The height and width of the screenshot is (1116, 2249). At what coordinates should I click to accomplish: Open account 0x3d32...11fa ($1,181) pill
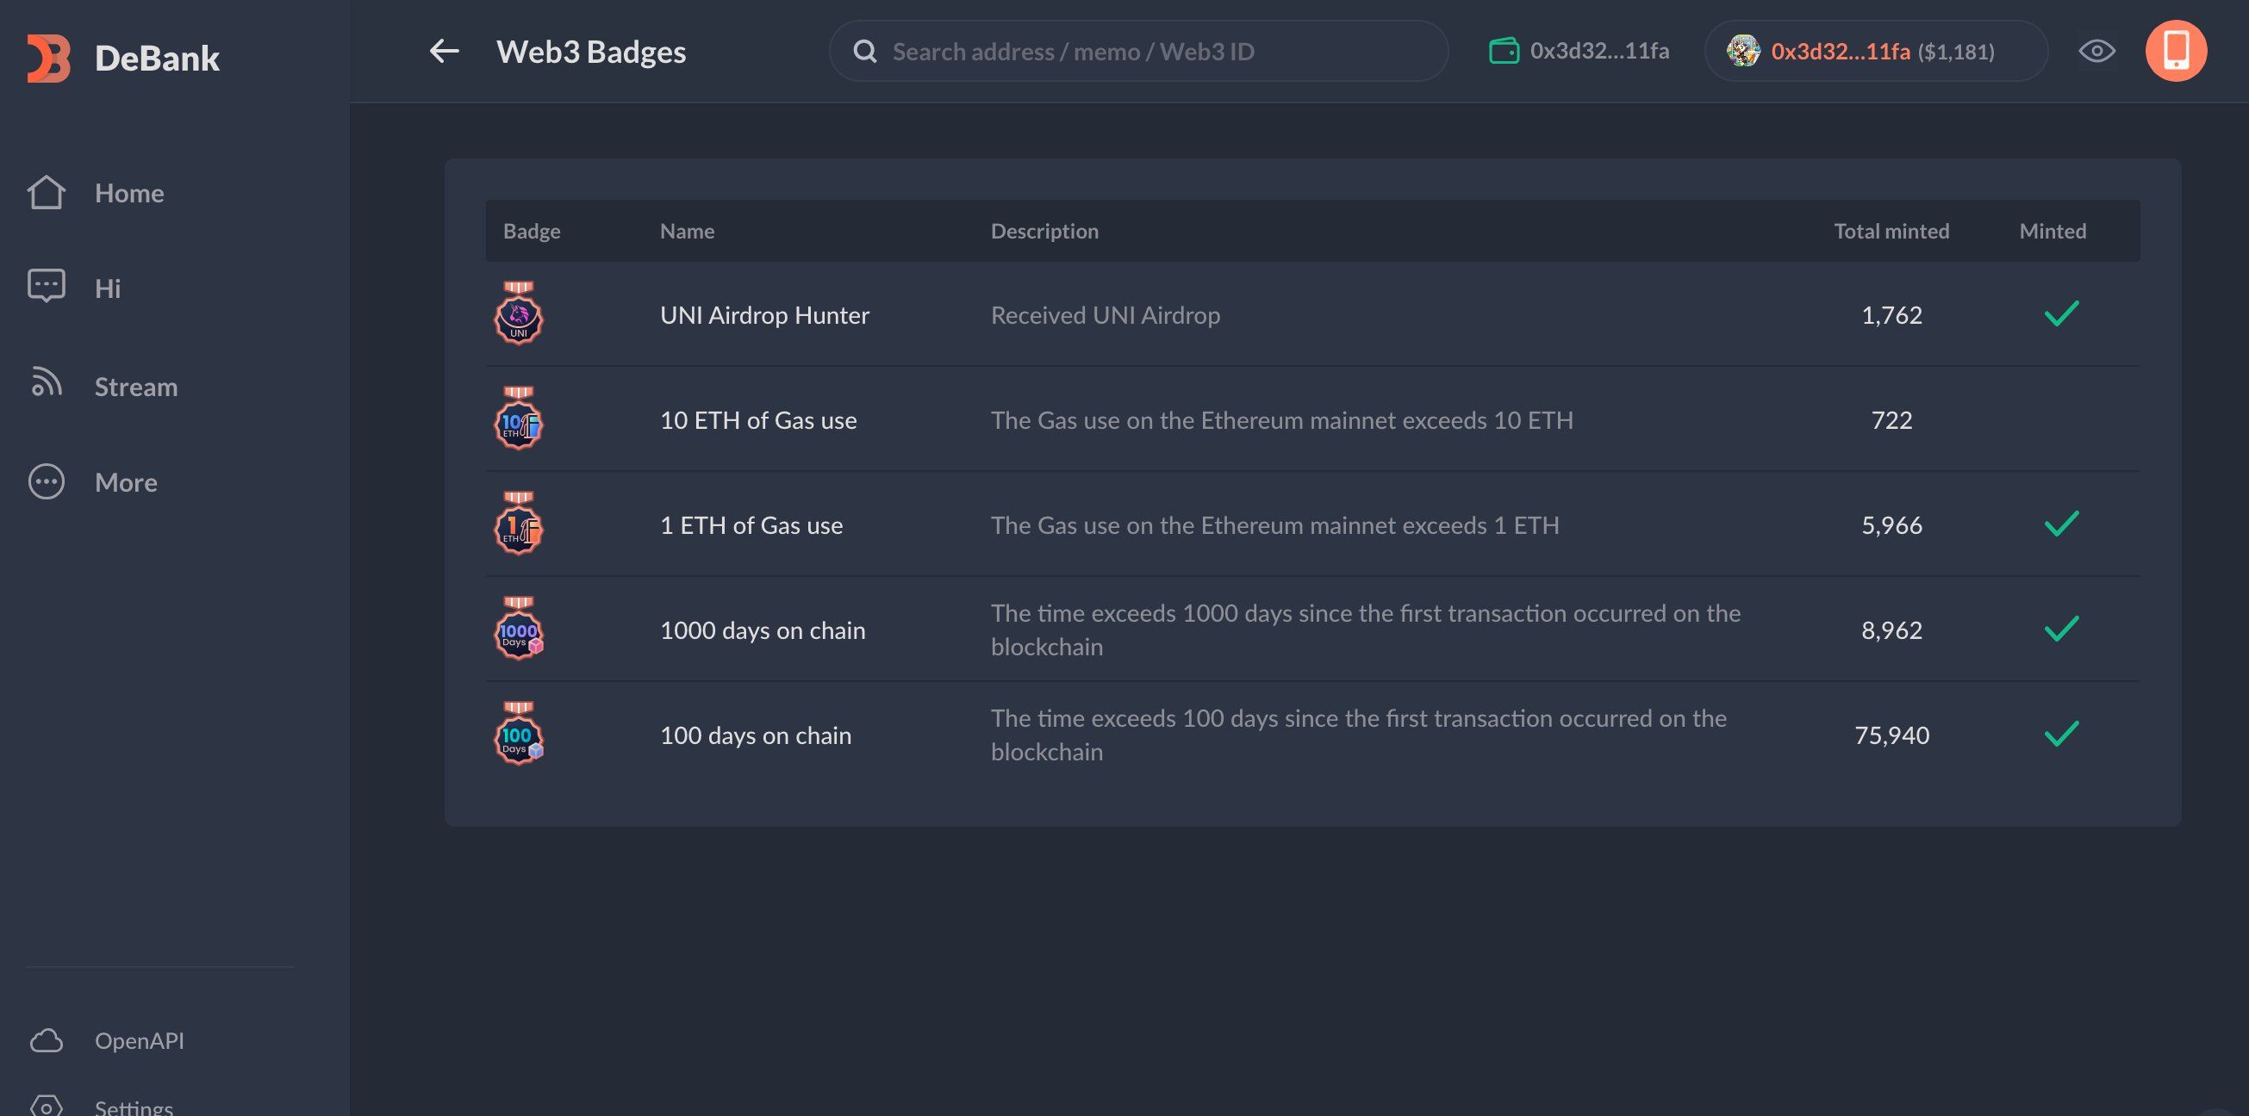pyautogui.click(x=1875, y=52)
